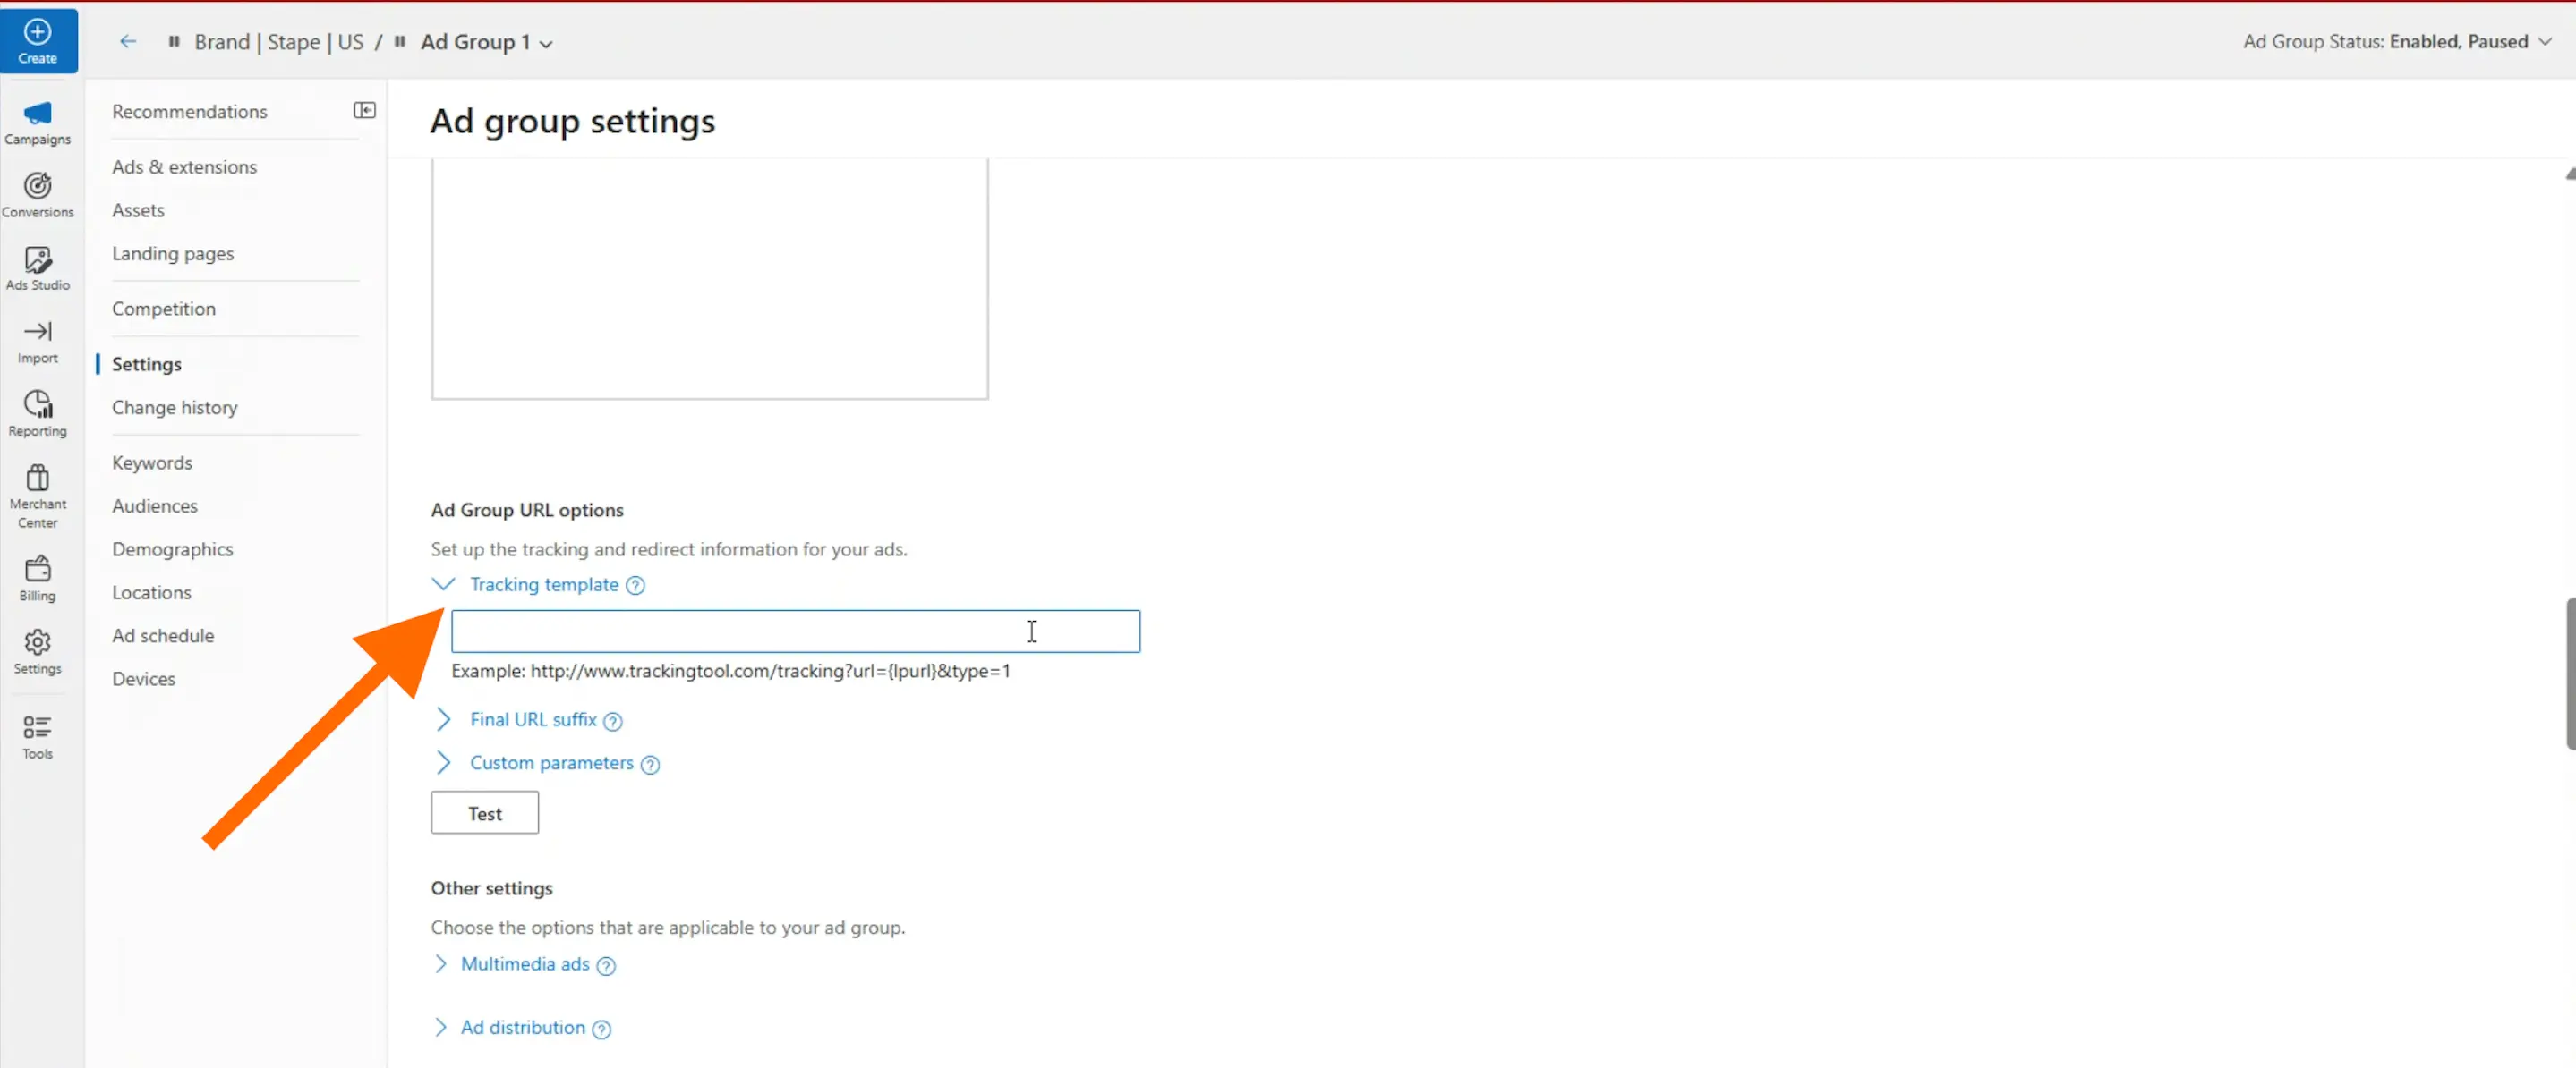Click the page vertical scrollbar
The width and height of the screenshot is (2576, 1068).
click(x=2570, y=673)
